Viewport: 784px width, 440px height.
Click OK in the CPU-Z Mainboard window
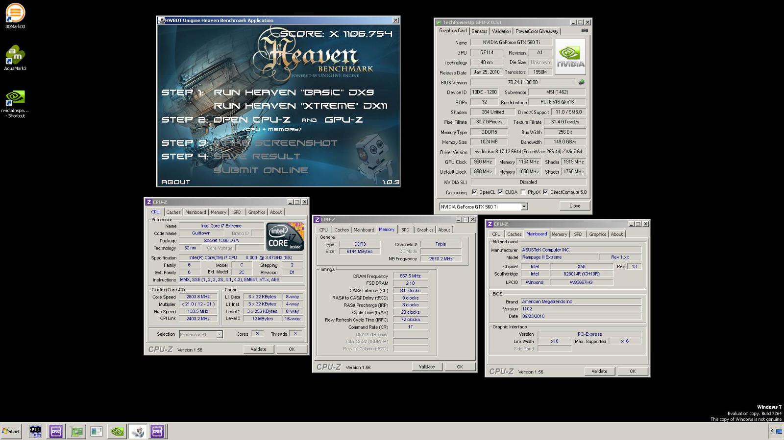(x=633, y=371)
